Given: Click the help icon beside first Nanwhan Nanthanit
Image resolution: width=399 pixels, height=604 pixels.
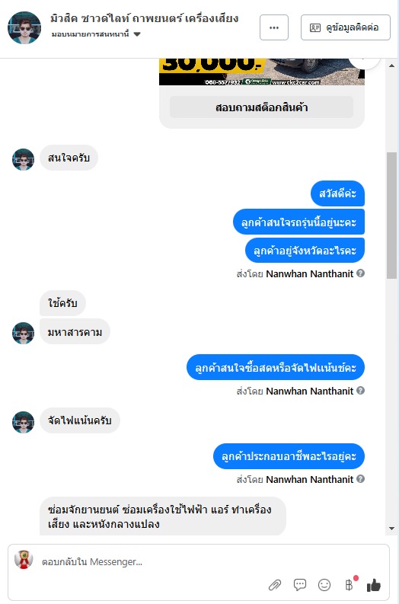Looking at the screenshot, I should tap(360, 273).
